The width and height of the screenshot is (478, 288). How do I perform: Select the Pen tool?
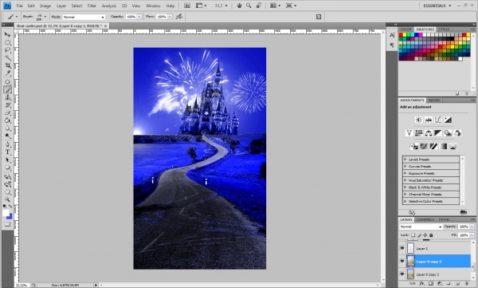(x=8, y=144)
